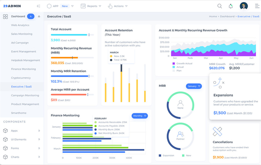The image size is (261, 165).
Task: Open the notifications bell icon
Action: (231, 6)
